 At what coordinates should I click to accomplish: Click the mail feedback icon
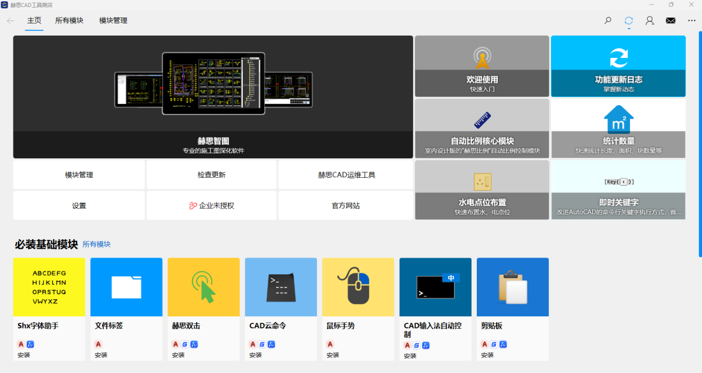point(670,20)
